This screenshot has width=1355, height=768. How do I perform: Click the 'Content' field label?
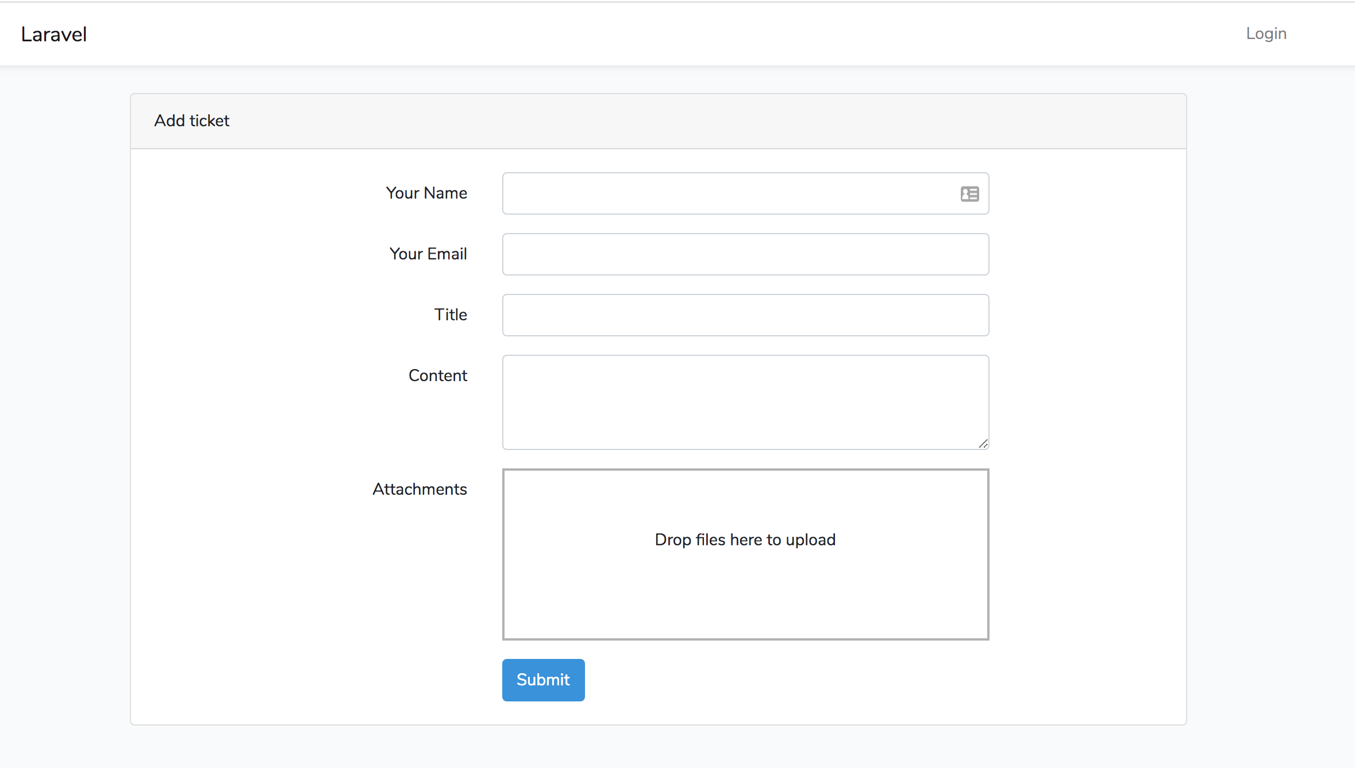(437, 376)
